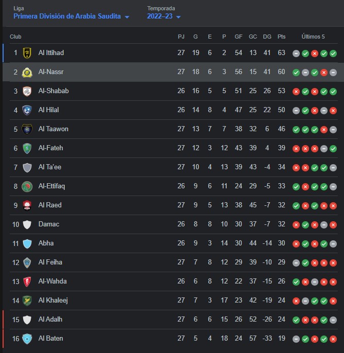The width and height of the screenshot is (344, 353).
Task: Click Al Hilal's most recent loss indicator
Action: [x=333, y=111]
